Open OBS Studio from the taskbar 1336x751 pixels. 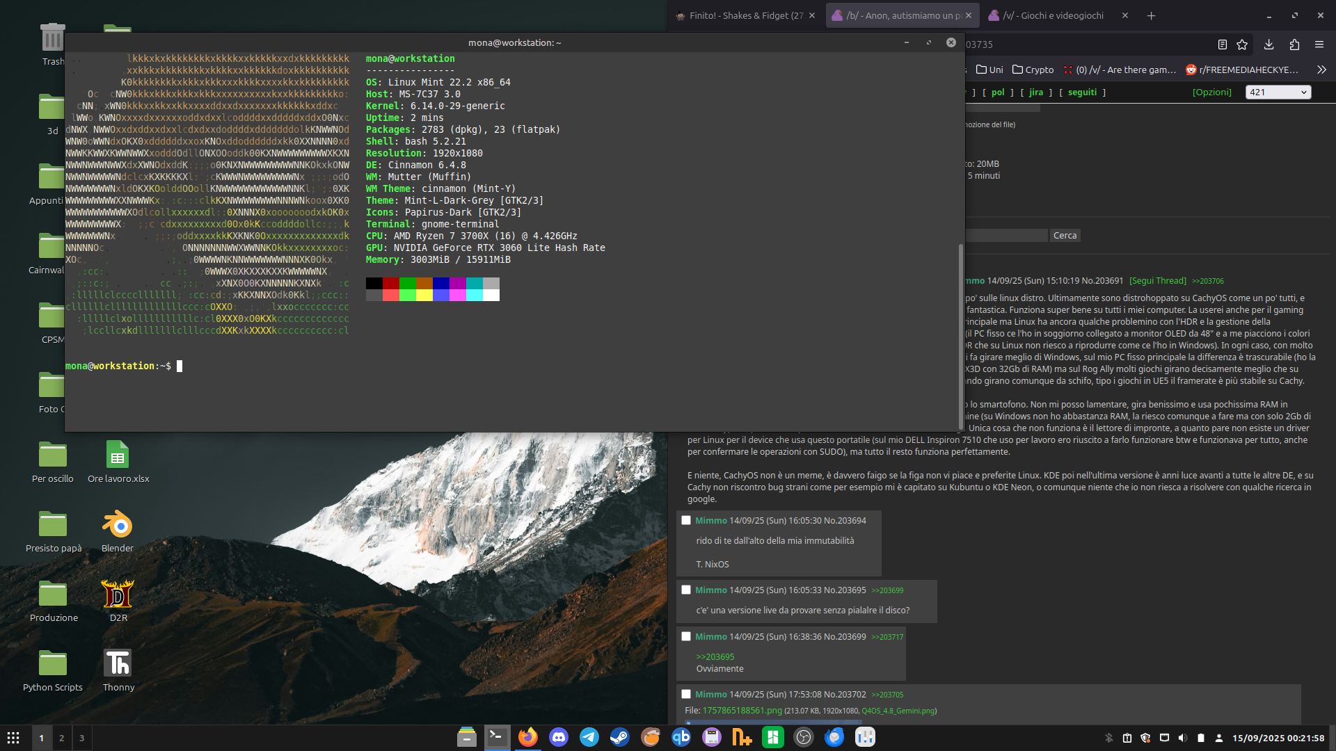804,737
